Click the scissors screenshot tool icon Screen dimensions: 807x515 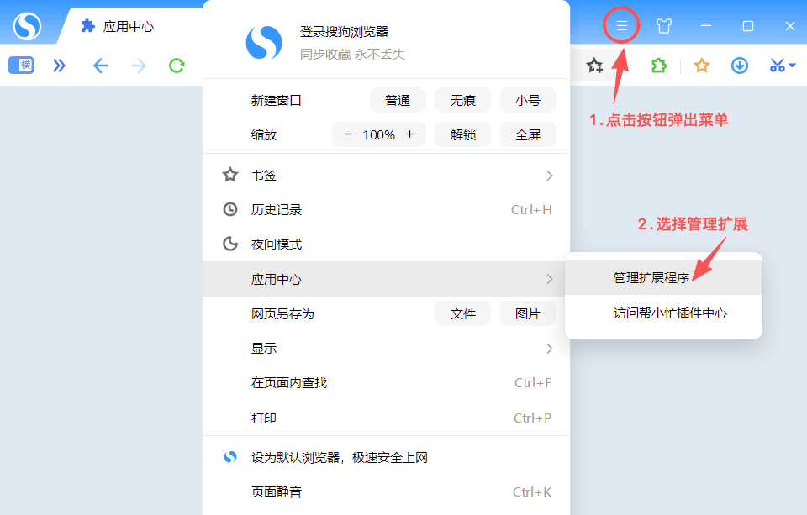click(778, 66)
